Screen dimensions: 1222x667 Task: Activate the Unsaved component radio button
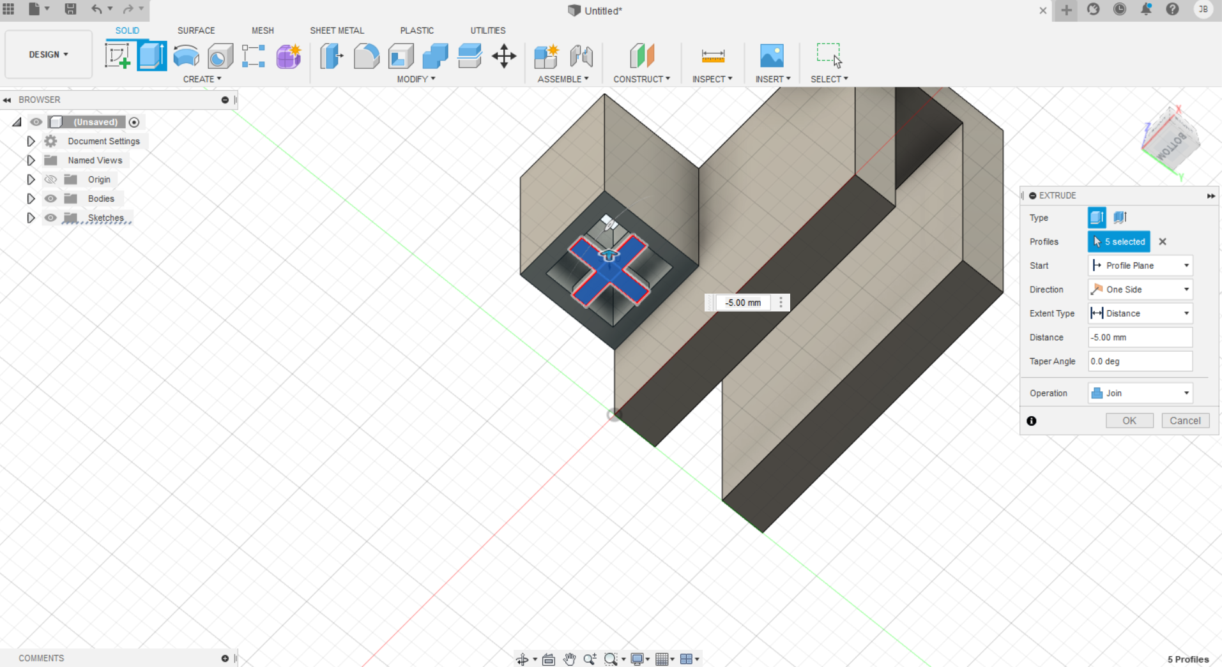pyautogui.click(x=134, y=122)
